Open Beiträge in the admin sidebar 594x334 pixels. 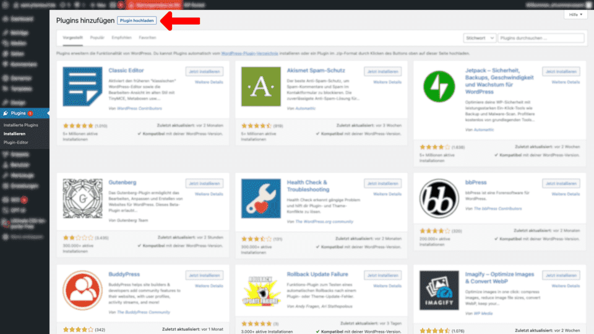19,33
